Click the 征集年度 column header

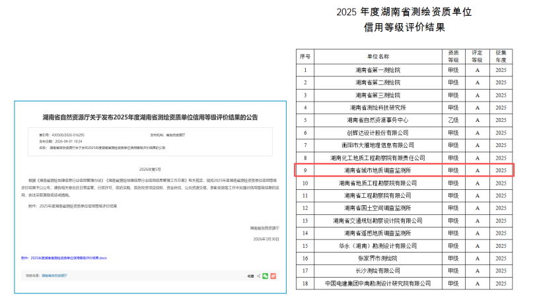tap(501, 56)
